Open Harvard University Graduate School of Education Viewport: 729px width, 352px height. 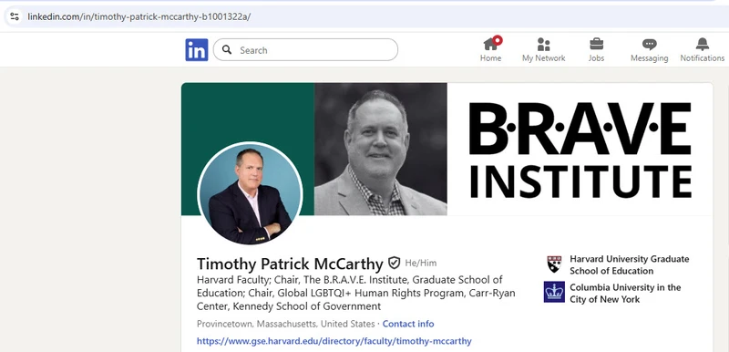click(x=630, y=264)
